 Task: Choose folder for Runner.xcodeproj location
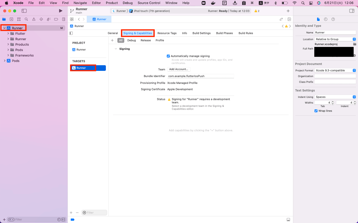tap(354, 44)
